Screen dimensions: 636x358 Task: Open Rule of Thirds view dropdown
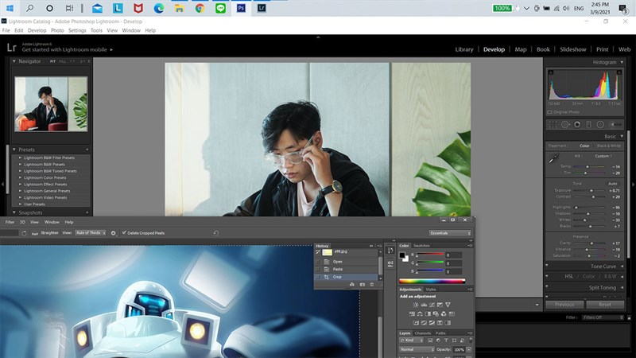[91, 232]
